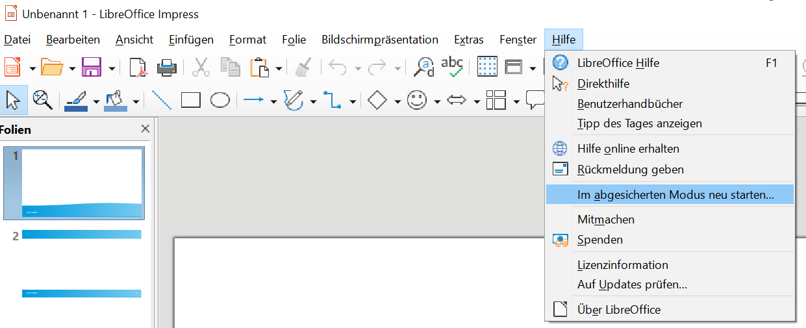Click Tipp des Tages anzeigen
This screenshot has width=806, height=328.
click(670, 123)
